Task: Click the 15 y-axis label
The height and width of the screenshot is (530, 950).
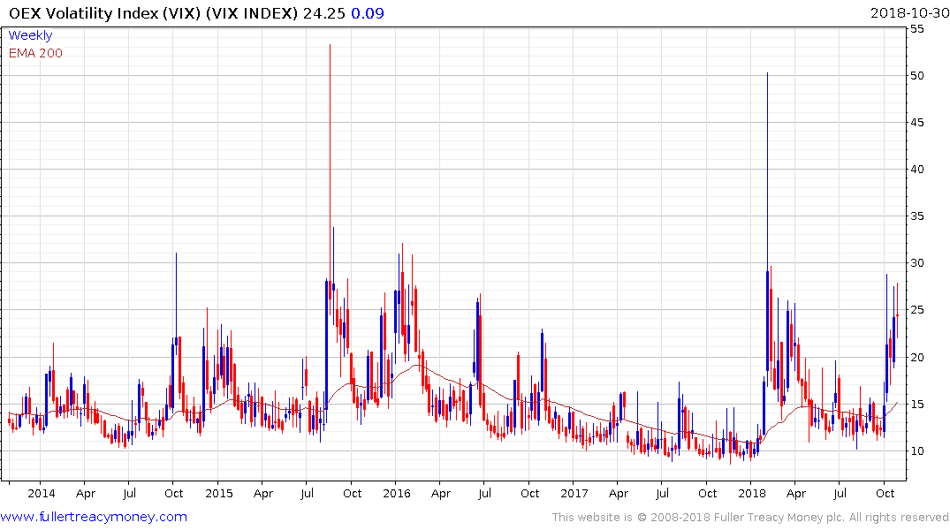Action: [x=916, y=404]
